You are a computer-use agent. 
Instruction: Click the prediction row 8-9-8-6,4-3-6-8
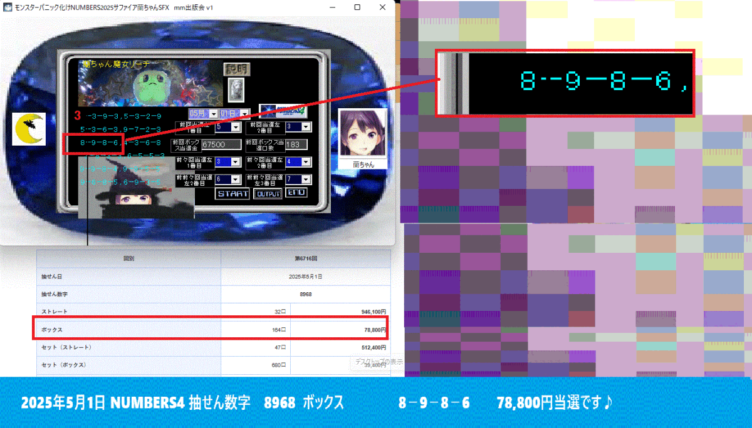tap(122, 143)
